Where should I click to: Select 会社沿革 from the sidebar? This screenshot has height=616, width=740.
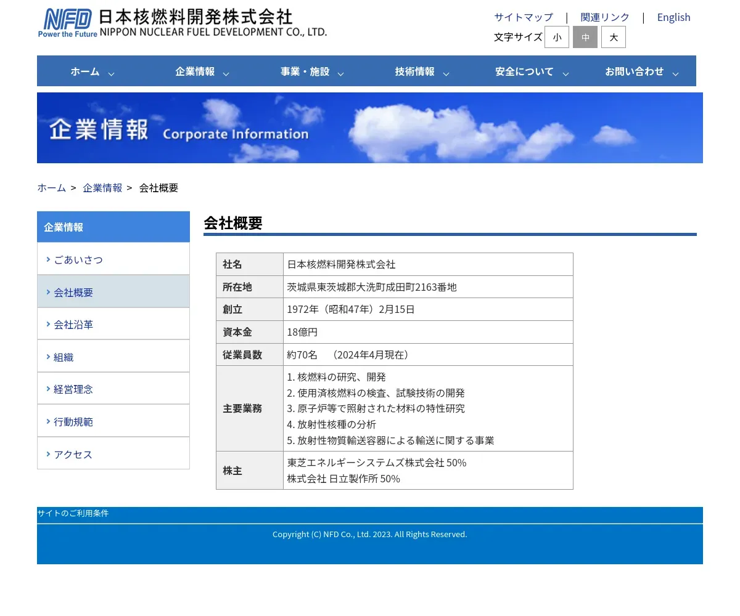point(73,324)
